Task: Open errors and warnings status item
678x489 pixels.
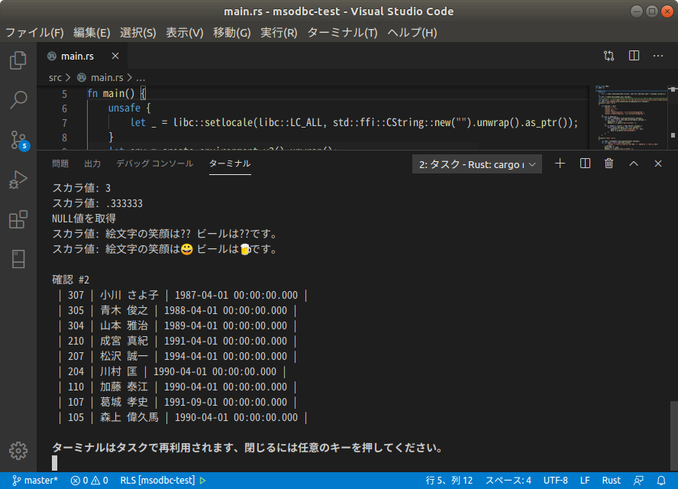Action: pyautogui.click(x=89, y=481)
